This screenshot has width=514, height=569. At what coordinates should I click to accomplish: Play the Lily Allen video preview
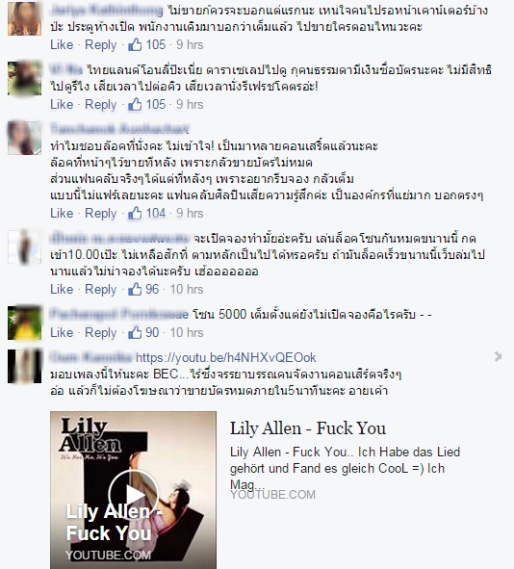pyautogui.click(x=134, y=495)
